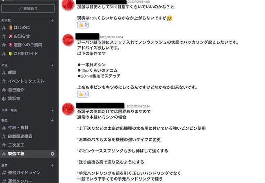Expand the 企画・販売 category header
This screenshot has height=183, width=265.
click(9, 110)
